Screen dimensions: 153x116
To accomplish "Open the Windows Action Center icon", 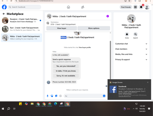I will [x=149, y=109].
